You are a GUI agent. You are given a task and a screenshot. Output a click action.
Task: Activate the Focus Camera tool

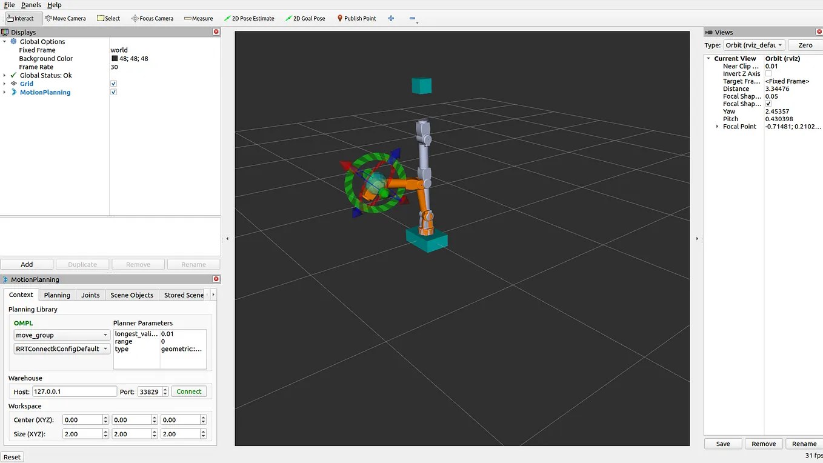point(152,18)
